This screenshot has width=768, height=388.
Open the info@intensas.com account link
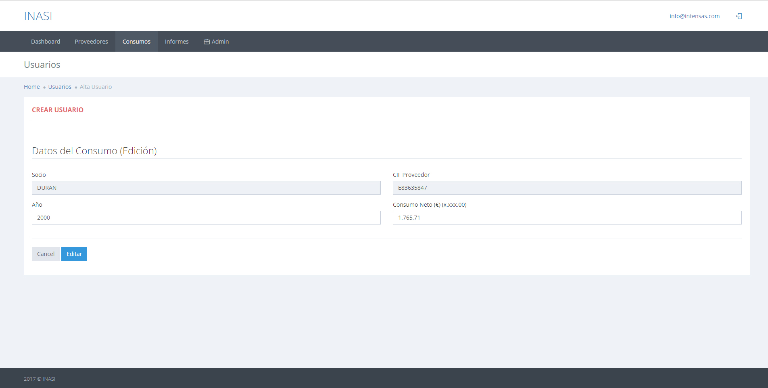[x=694, y=16]
